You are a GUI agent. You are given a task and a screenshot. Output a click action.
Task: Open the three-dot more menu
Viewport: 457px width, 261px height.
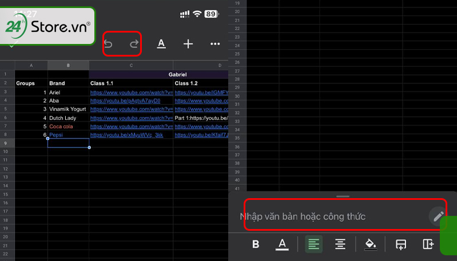pyautogui.click(x=215, y=44)
